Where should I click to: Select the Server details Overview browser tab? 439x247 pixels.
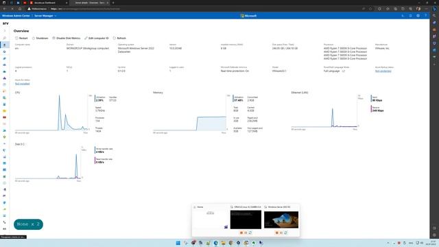click(x=90, y=3)
